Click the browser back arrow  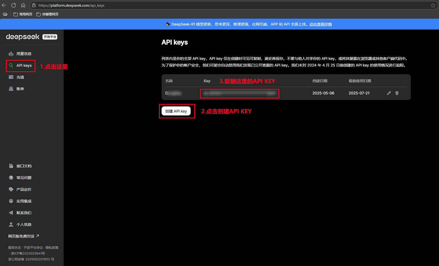pos(4,5)
